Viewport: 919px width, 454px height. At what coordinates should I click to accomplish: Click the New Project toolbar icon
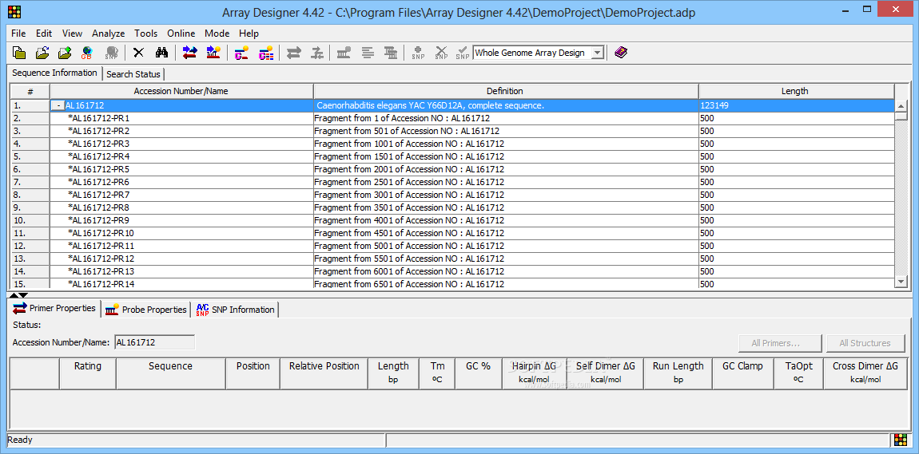click(19, 53)
